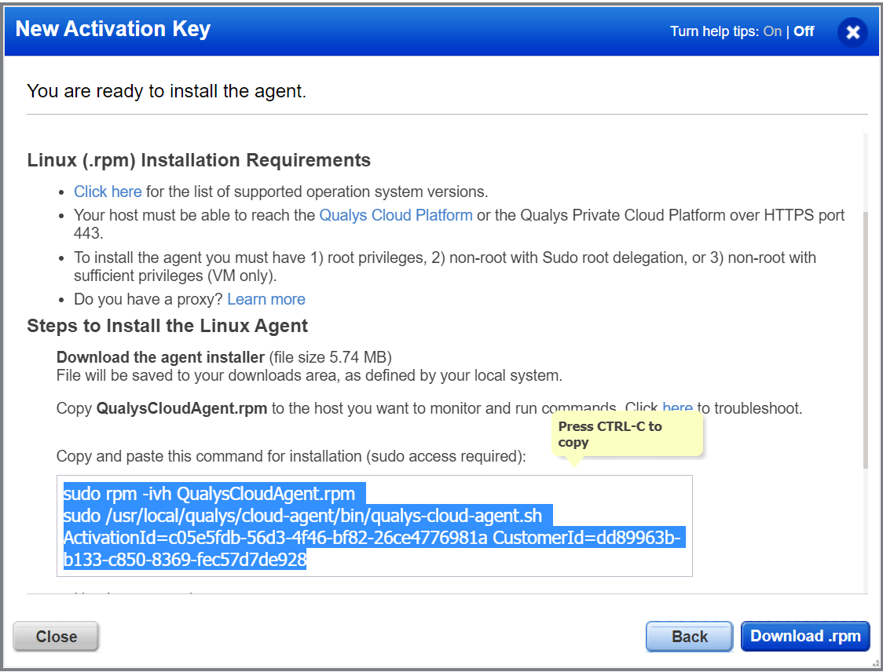Open the Qualys Cloud Platform link

[x=396, y=215]
